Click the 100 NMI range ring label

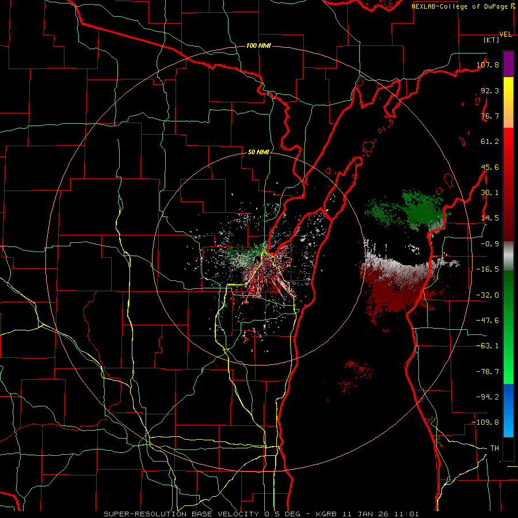point(258,45)
